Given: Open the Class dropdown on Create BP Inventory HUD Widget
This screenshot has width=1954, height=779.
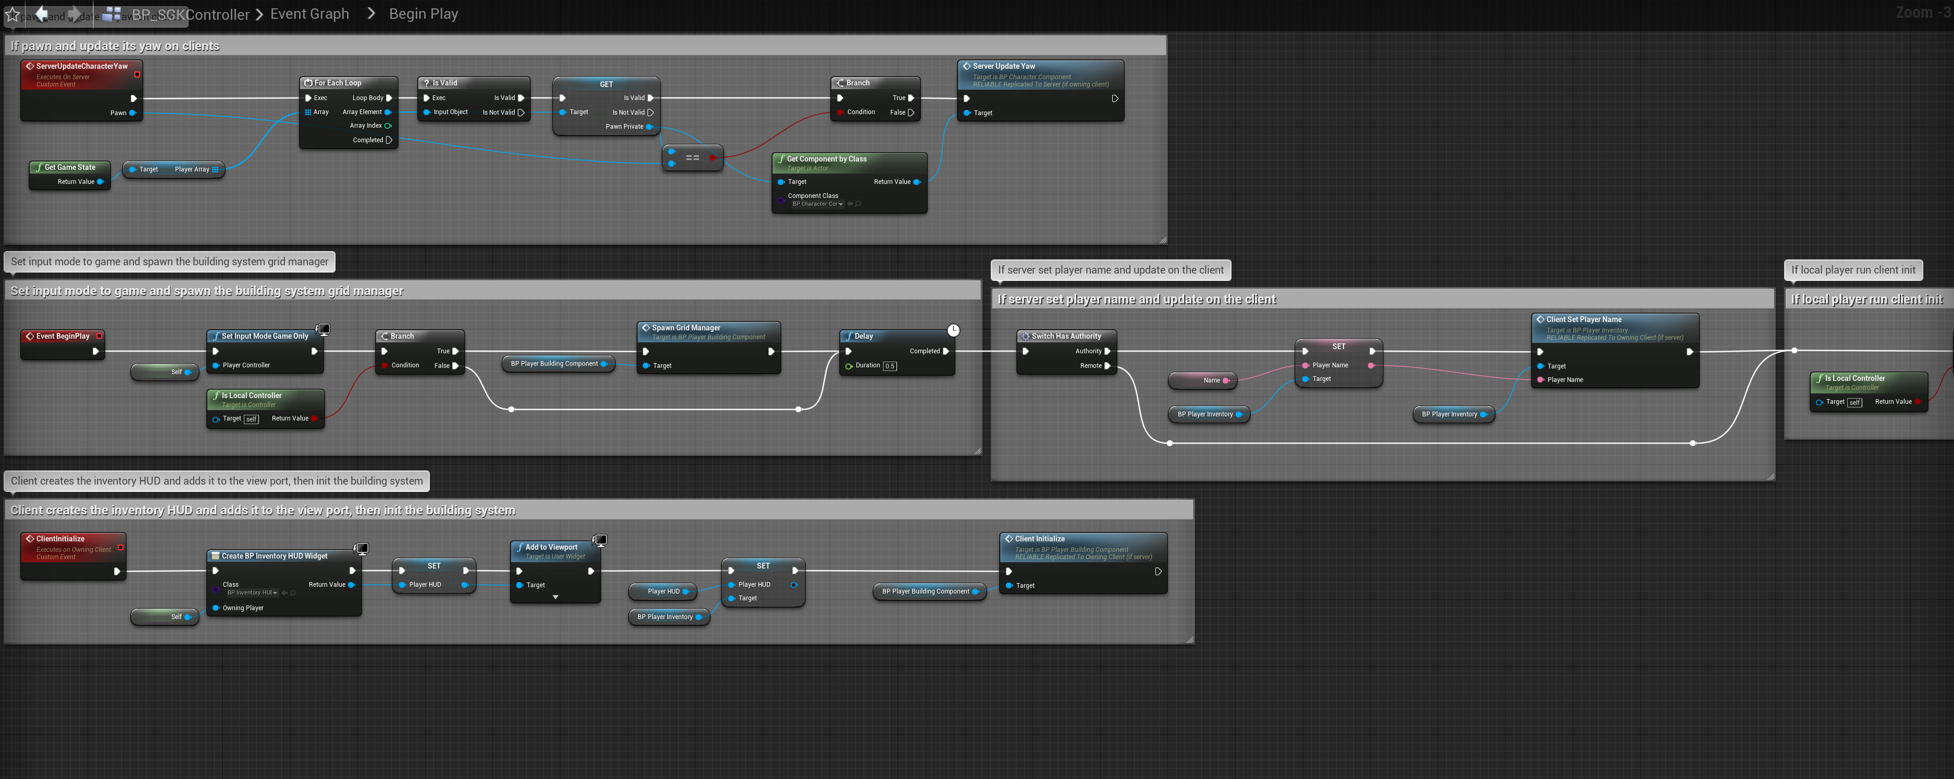Looking at the screenshot, I should pos(253,592).
